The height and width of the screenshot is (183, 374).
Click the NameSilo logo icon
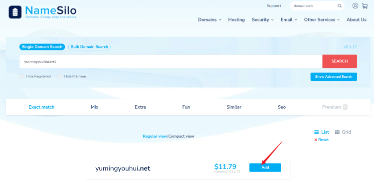[15, 12]
